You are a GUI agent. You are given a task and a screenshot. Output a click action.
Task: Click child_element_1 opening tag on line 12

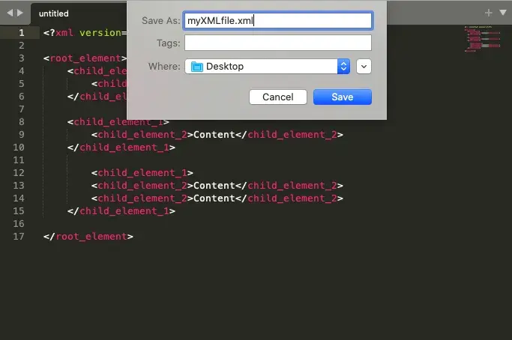point(142,173)
